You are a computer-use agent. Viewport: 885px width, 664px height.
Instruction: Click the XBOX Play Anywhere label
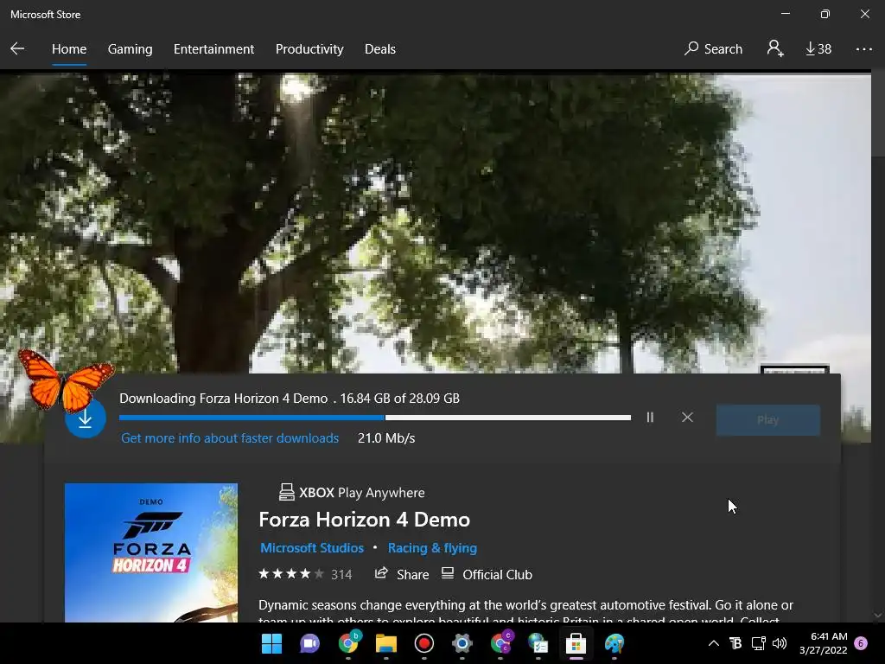coord(352,492)
